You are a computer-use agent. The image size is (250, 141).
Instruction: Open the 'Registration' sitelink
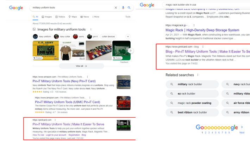tap(74, 135)
